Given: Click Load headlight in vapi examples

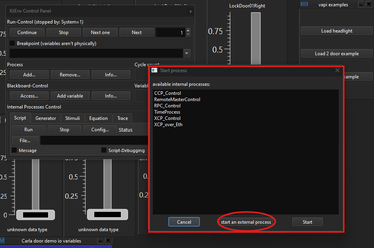Looking at the screenshot, I should pyautogui.click(x=336, y=30).
